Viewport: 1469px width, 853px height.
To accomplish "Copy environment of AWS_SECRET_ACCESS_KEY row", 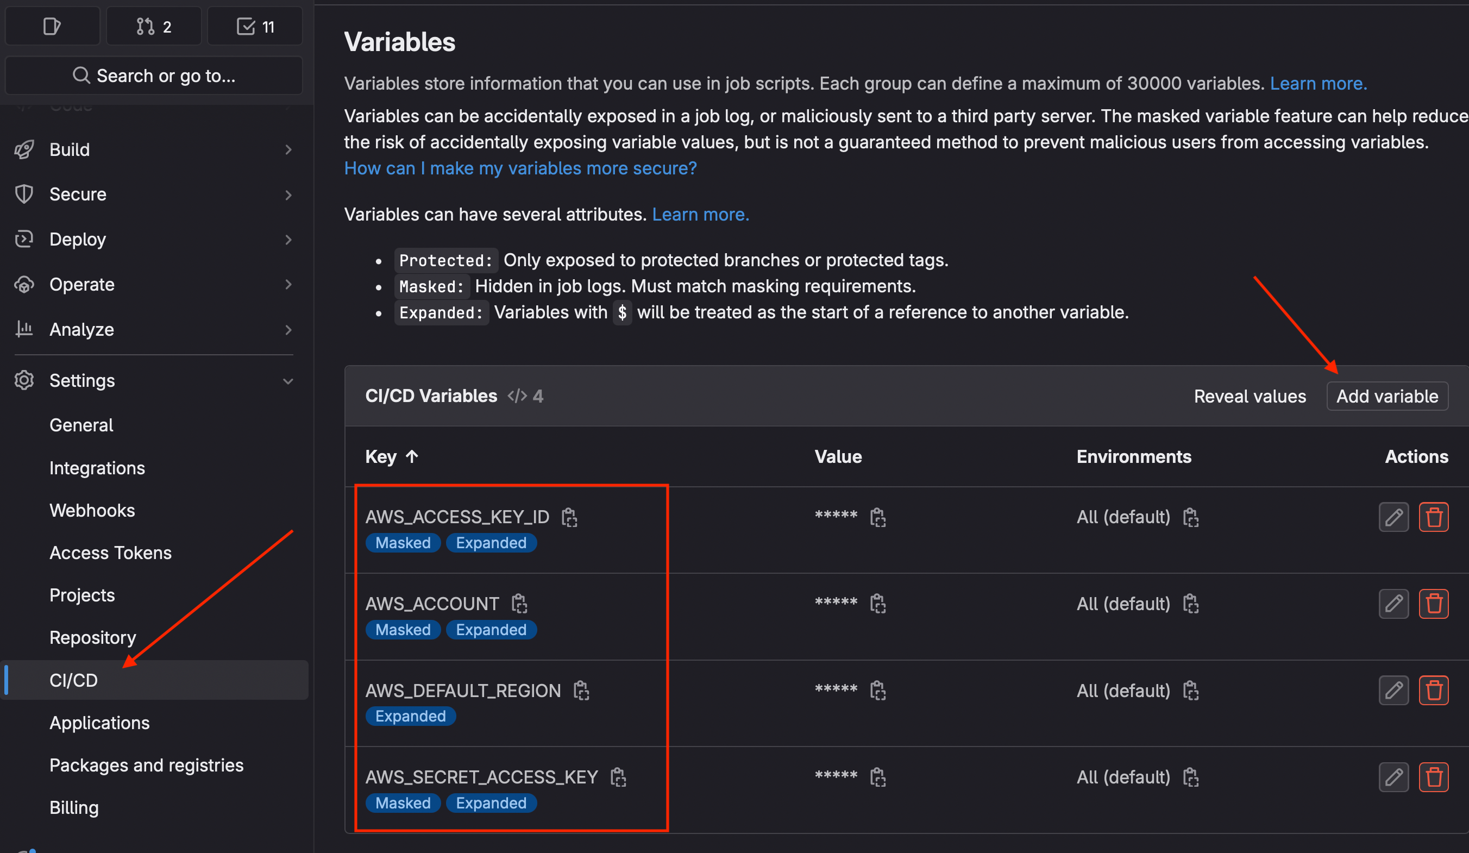I will coord(1190,777).
